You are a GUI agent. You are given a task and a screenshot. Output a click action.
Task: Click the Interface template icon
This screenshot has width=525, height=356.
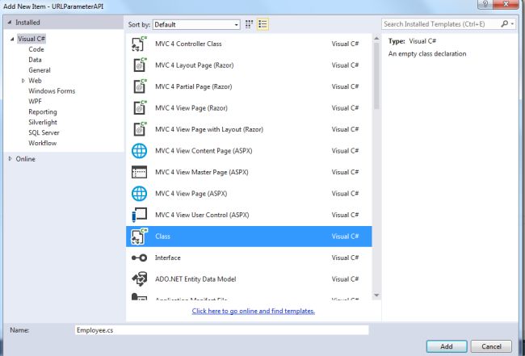coord(139,258)
